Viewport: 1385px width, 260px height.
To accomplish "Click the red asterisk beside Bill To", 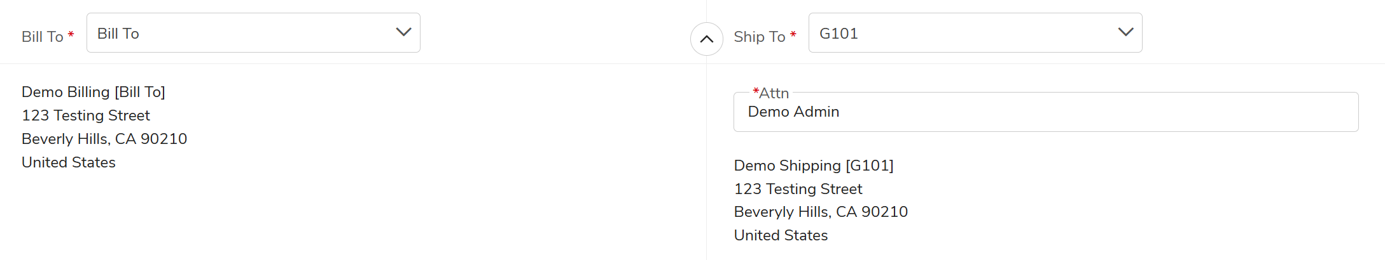I will point(71,35).
